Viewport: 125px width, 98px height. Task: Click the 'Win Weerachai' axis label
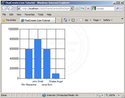(29, 85)
